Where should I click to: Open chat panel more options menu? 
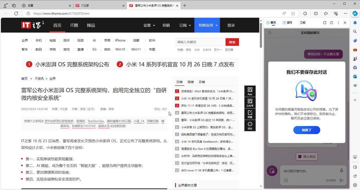pyautogui.click(x=338, y=23)
